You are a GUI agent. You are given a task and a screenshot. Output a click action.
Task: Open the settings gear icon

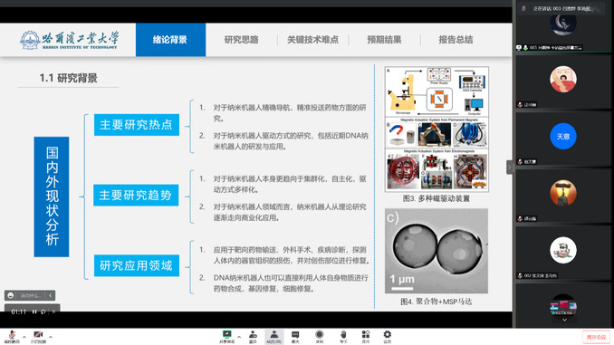tap(388, 337)
